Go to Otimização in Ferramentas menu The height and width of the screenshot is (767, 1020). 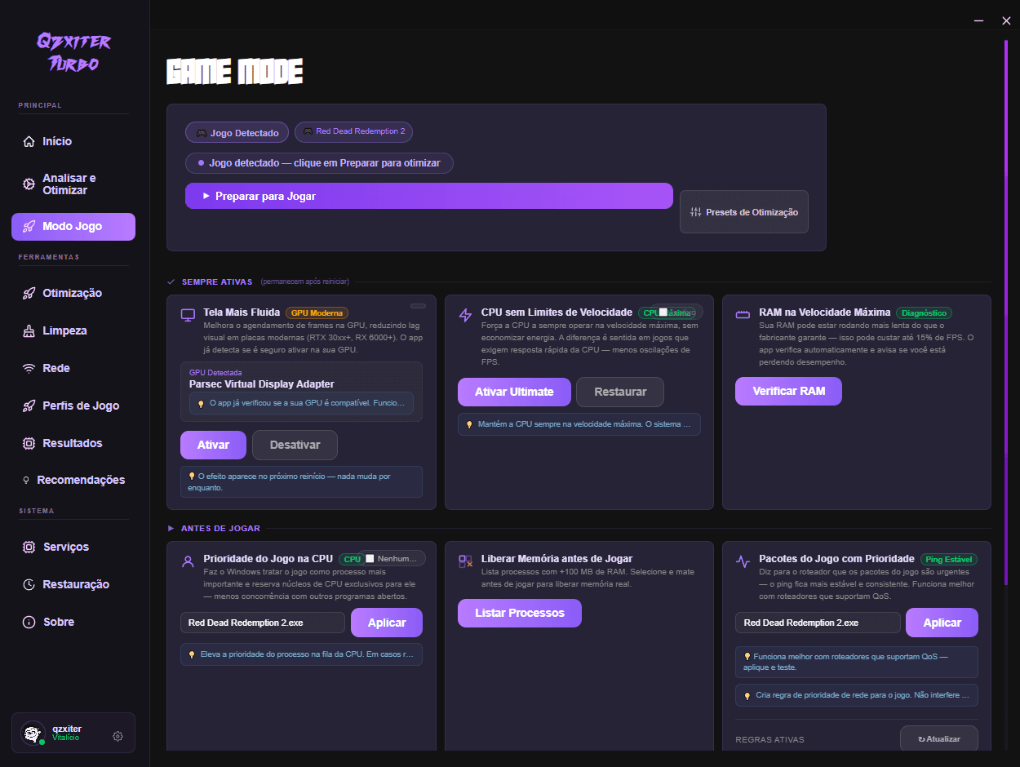click(x=73, y=293)
